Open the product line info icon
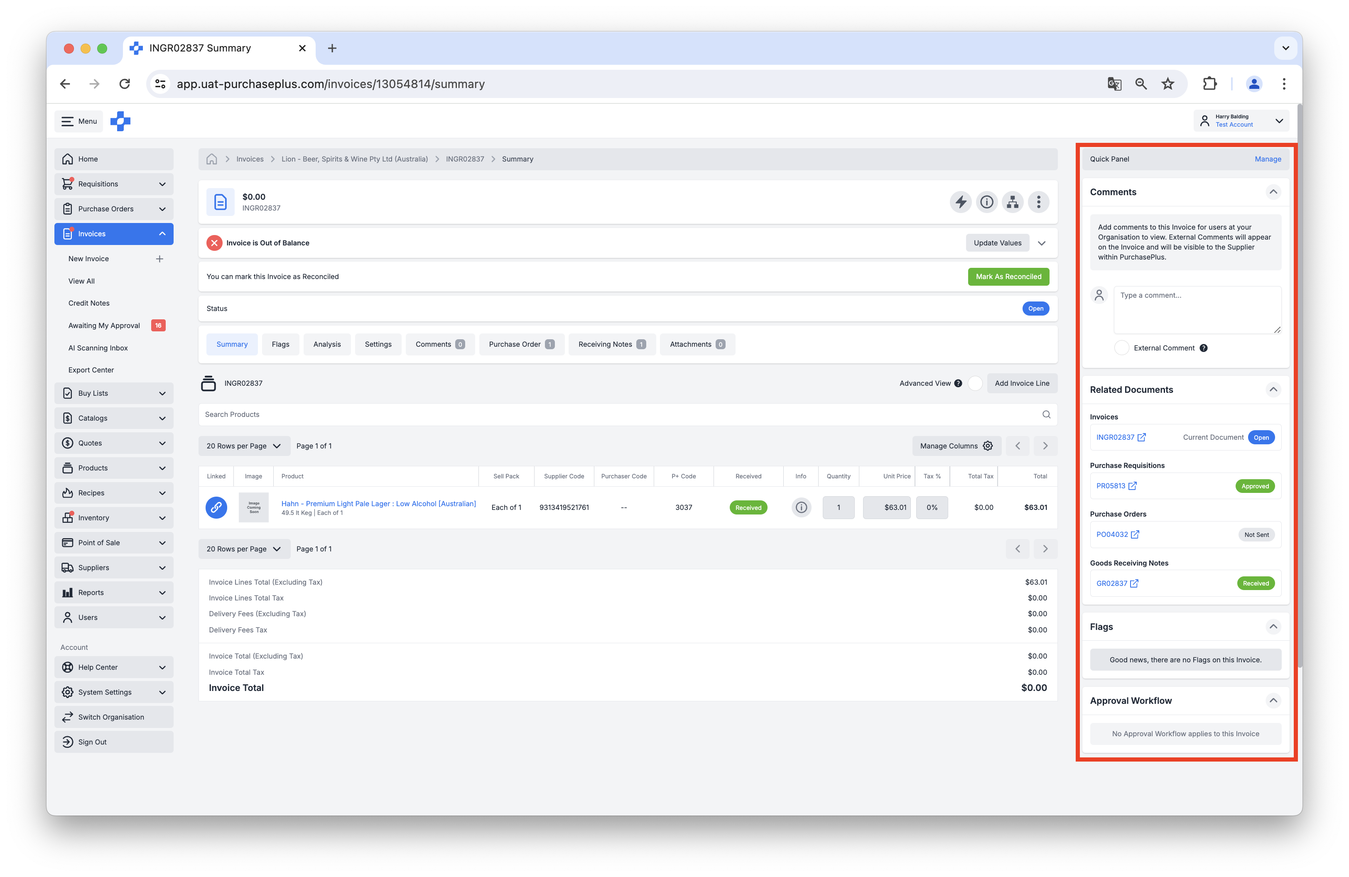This screenshot has width=1349, height=877. coord(801,507)
